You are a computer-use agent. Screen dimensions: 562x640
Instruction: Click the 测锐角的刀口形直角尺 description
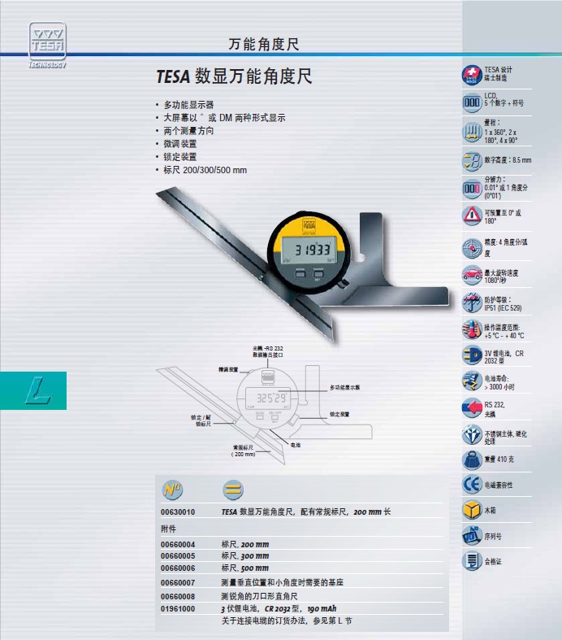(x=259, y=596)
